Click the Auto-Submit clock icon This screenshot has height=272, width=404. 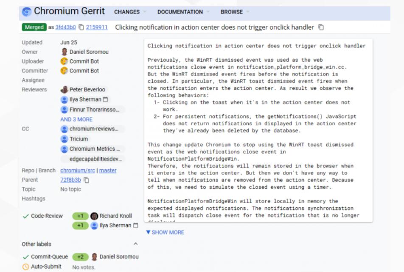click(26, 267)
